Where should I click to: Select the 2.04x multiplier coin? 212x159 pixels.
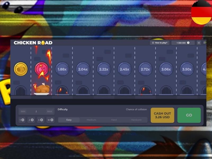point(83,69)
